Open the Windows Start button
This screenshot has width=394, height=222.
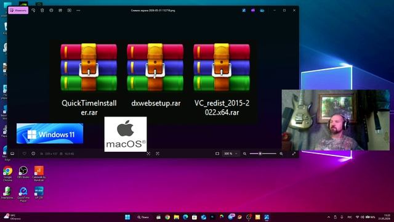127,217
